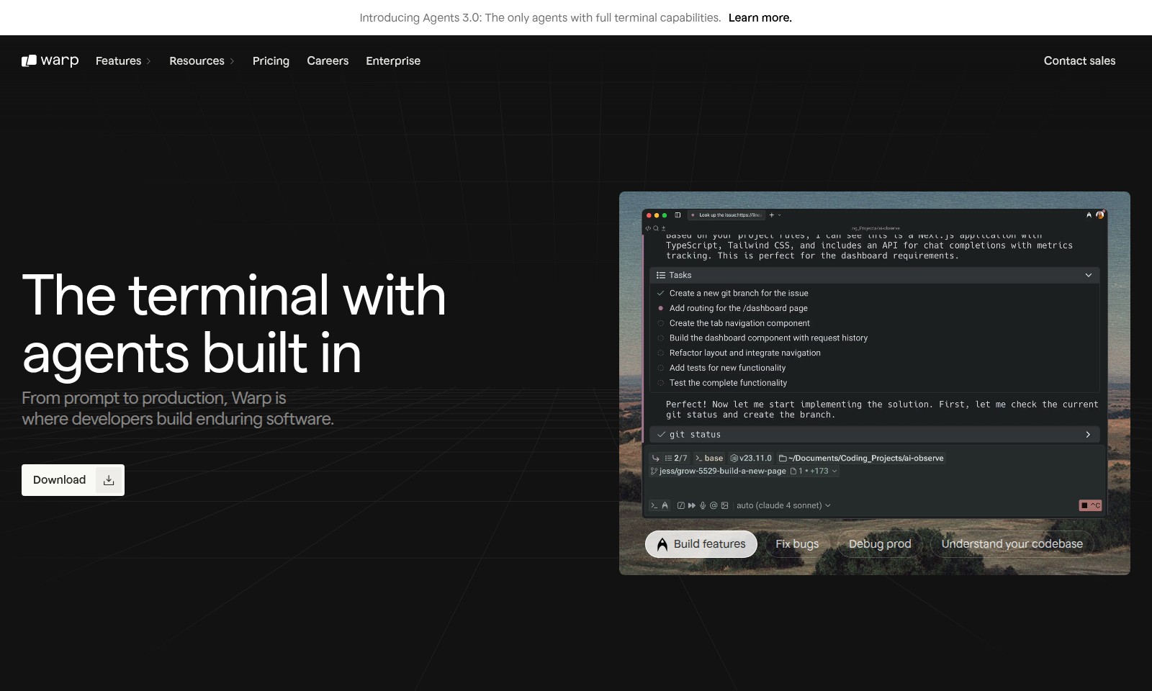Click the agent mode icon in input bar
This screenshot has height=691, width=1152.
665,505
